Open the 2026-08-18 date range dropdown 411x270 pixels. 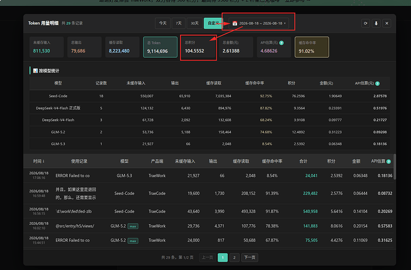pyautogui.click(x=259, y=23)
